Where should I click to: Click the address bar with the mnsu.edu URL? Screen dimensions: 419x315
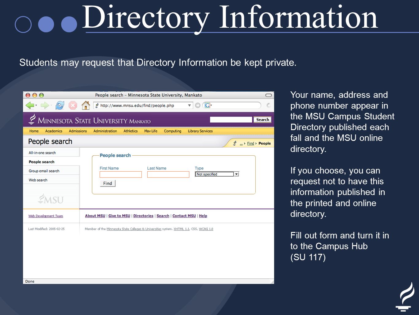pos(143,106)
